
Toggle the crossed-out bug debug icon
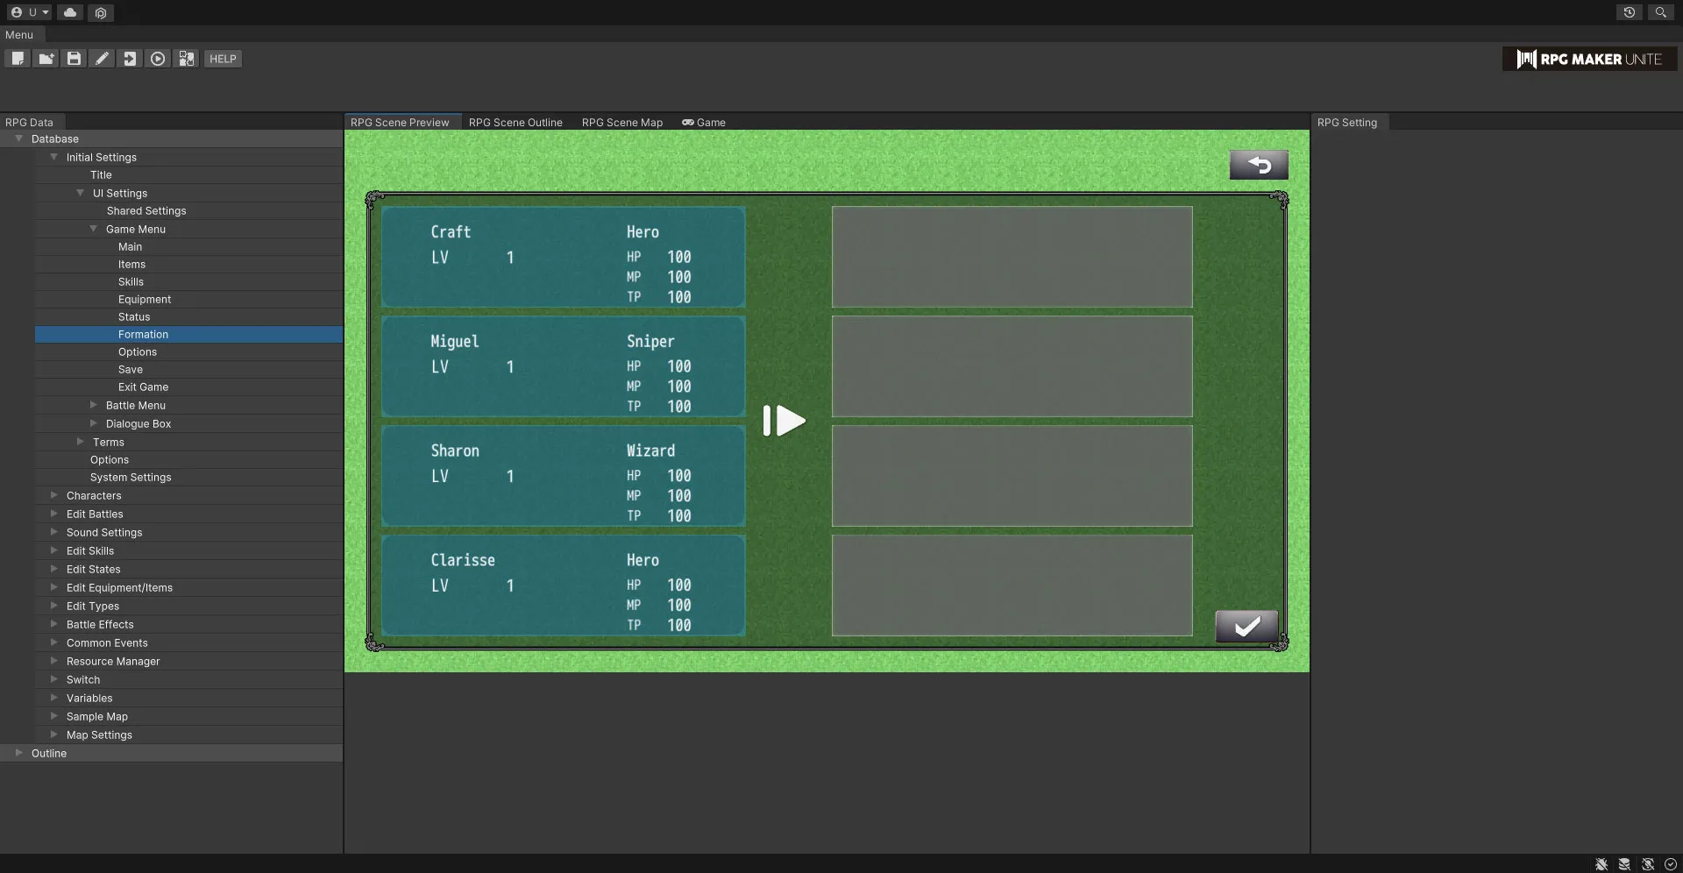pos(1601,864)
